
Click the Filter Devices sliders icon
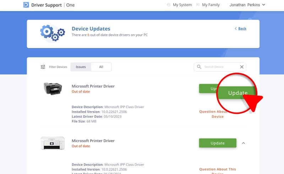tap(43, 67)
